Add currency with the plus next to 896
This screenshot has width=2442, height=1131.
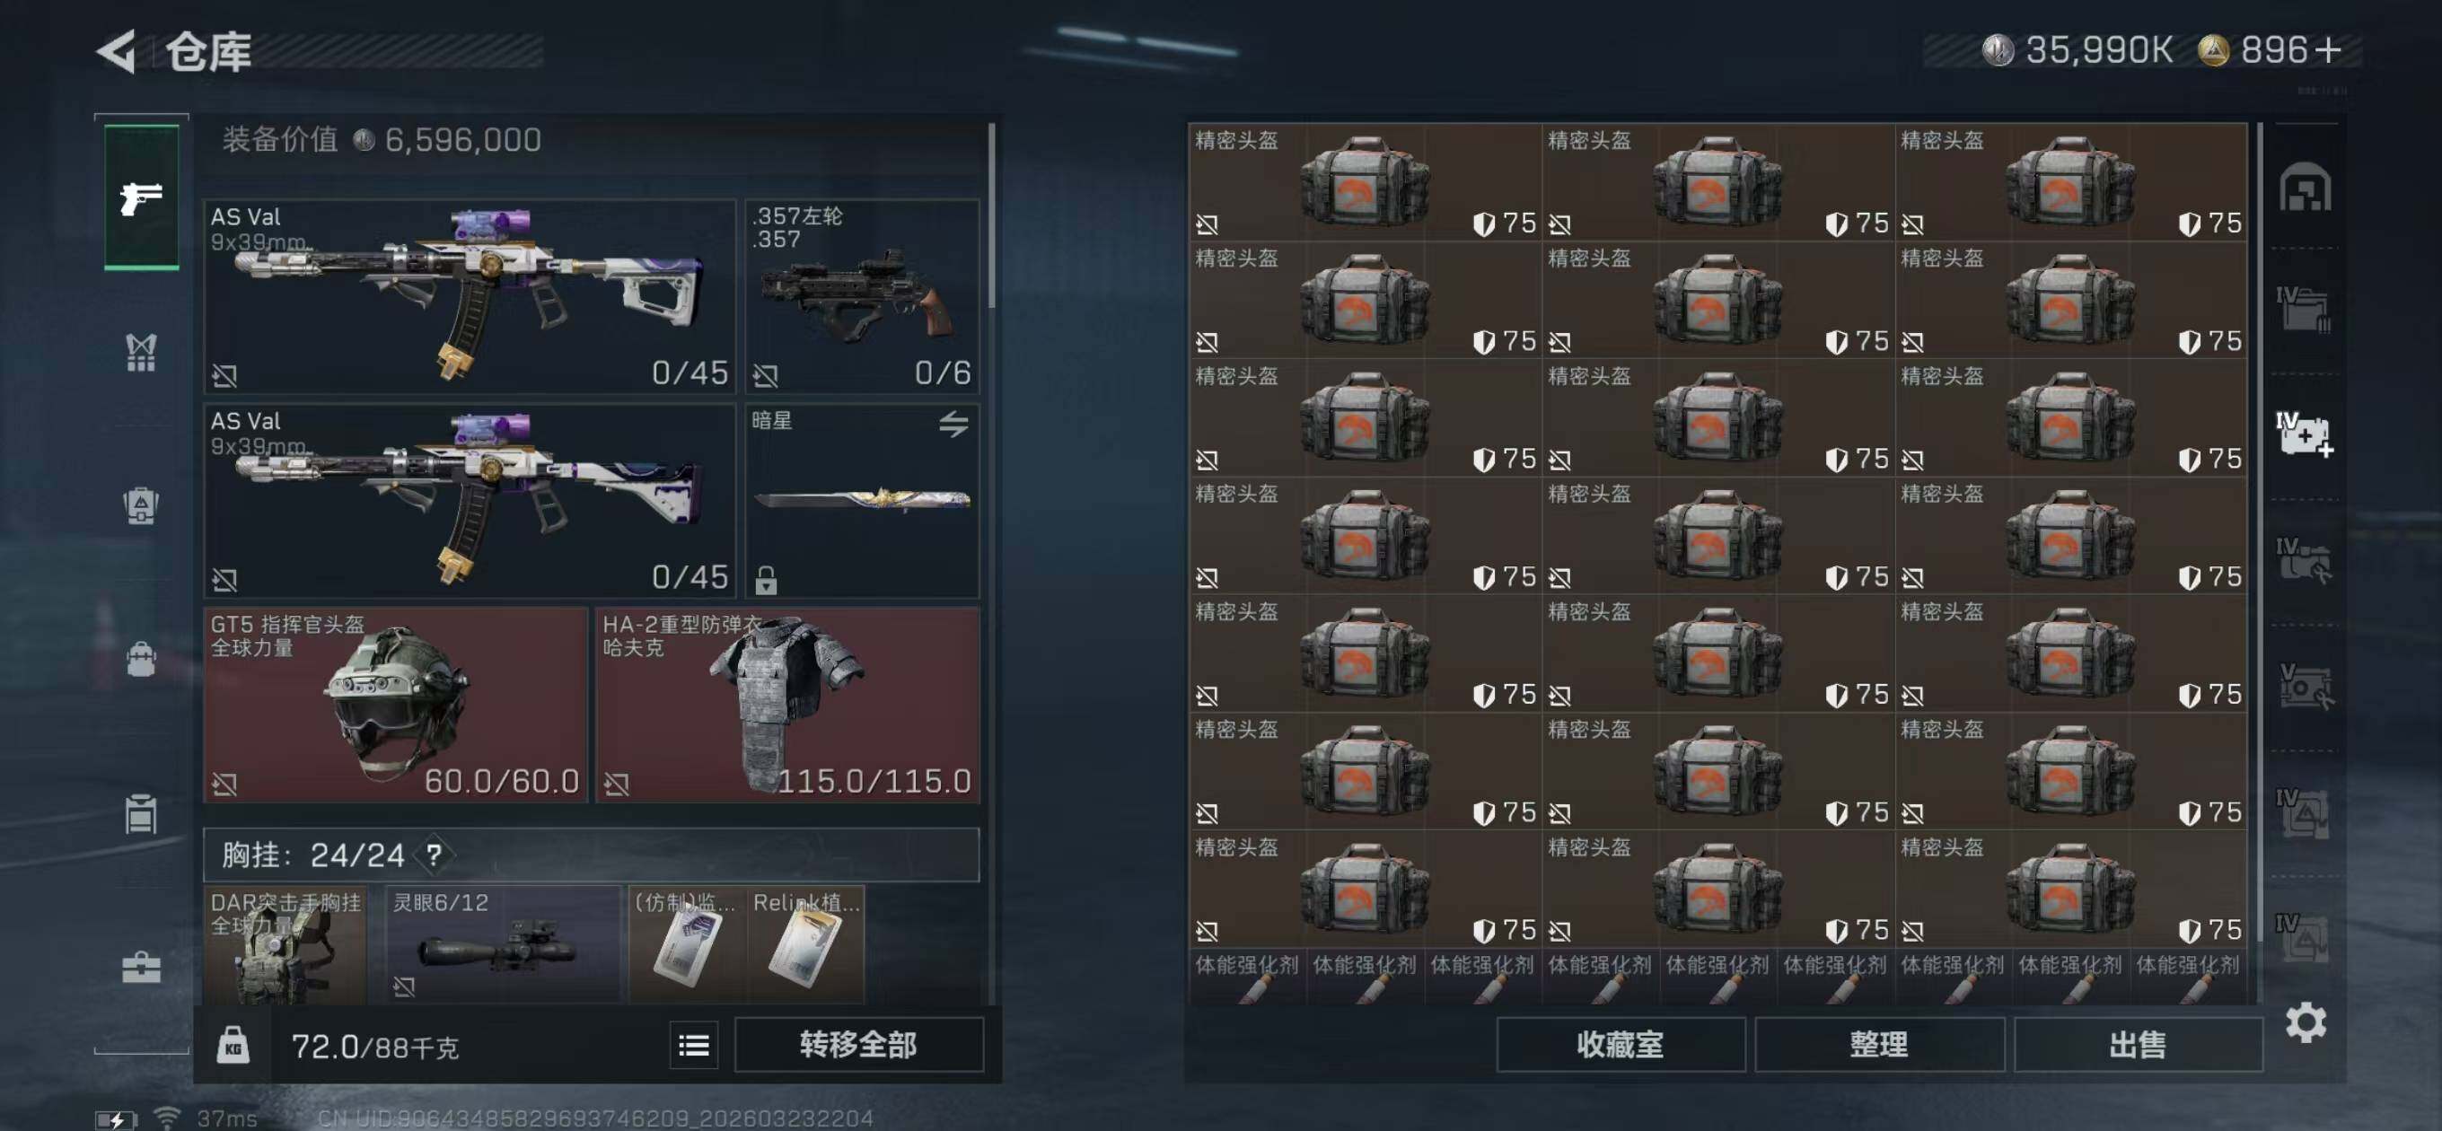tap(2328, 49)
